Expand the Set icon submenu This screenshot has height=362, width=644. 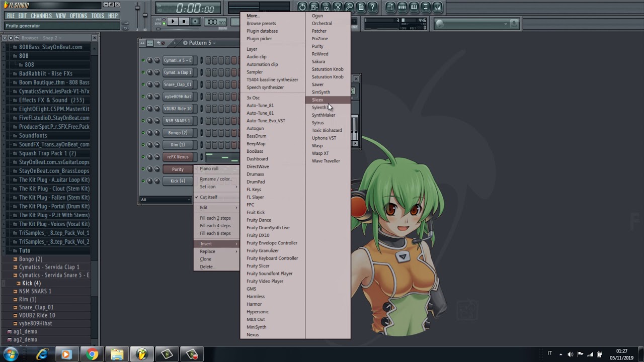pos(216,187)
